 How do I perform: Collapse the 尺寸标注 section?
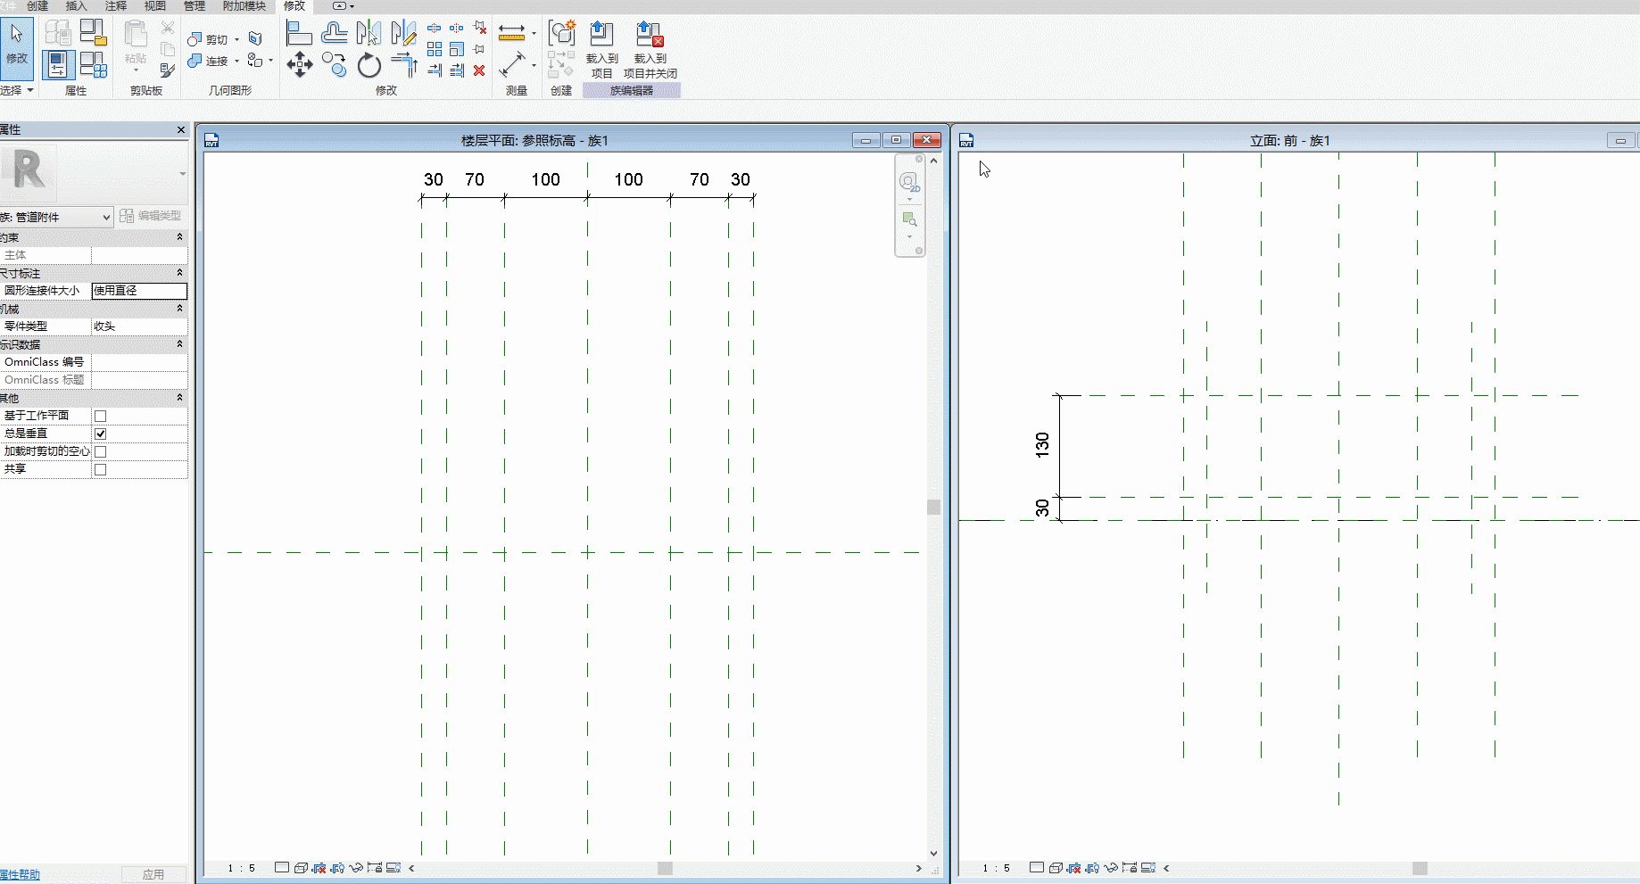coord(179,273)
